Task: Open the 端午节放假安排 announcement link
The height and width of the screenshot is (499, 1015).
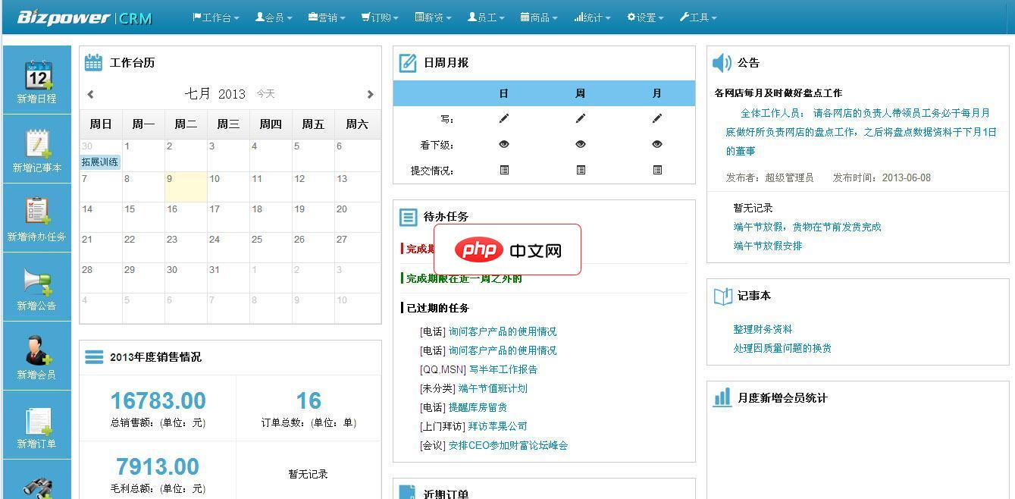Action: pyautogui.click(x=766, y=246)
